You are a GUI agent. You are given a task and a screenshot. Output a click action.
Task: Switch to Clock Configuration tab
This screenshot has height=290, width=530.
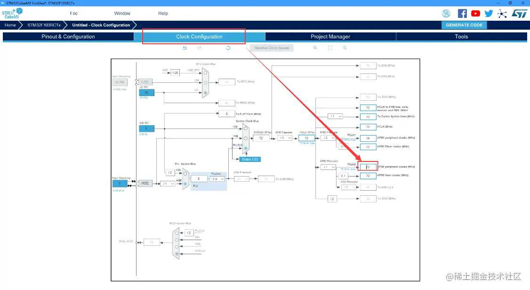pos(200,37)
